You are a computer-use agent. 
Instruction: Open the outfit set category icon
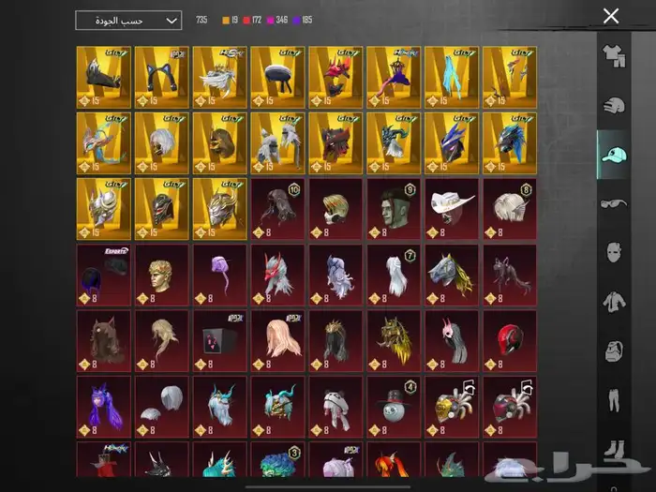click(x=614, y=56)
